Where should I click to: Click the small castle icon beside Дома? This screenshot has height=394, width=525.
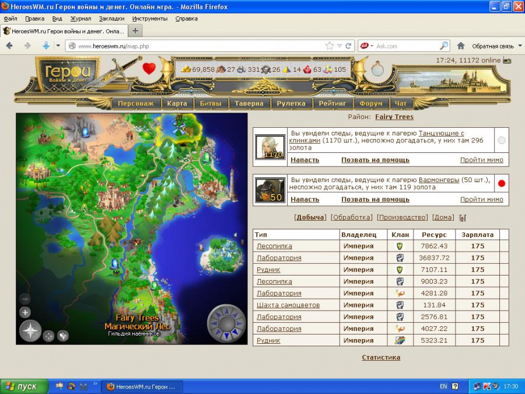click(463, 218)
